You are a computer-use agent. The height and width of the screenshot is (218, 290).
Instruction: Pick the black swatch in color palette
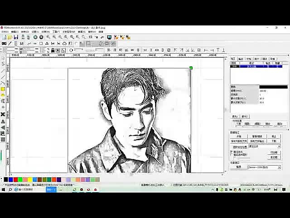pos(6,179)
